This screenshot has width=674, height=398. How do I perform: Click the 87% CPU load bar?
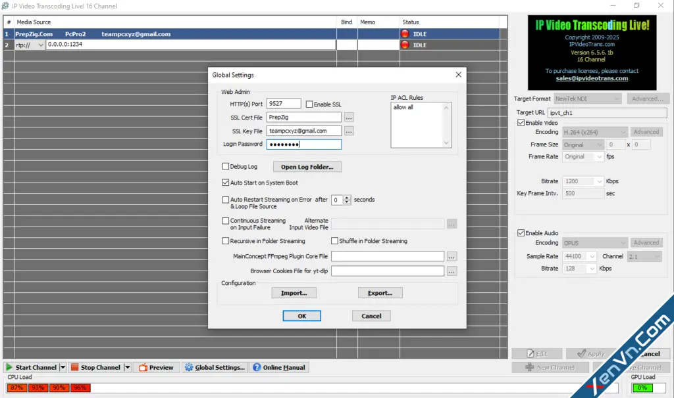point(17,387)
